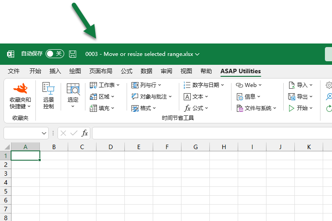Click the green refresh icon at ribbon edge
This screenshot has width=332, height=221.
point(329,108)
